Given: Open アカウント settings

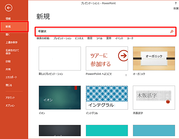Looking at the screenshot, I should click(x=10, y=98).
